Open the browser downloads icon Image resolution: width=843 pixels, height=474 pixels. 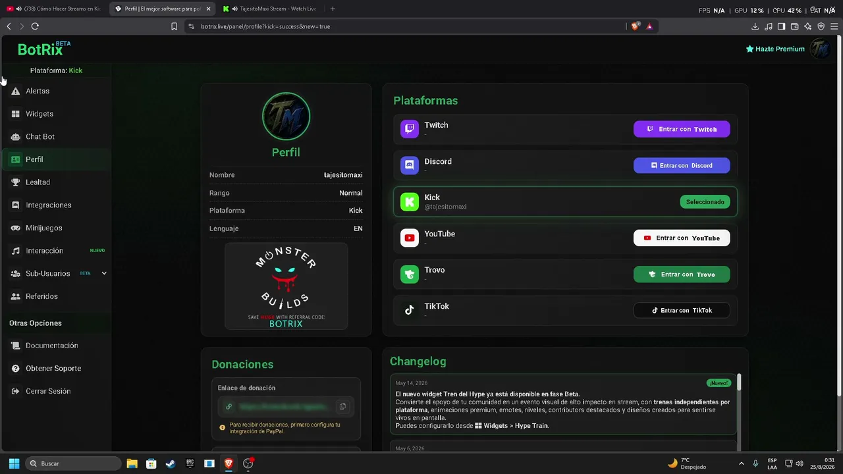pos(755,26)
